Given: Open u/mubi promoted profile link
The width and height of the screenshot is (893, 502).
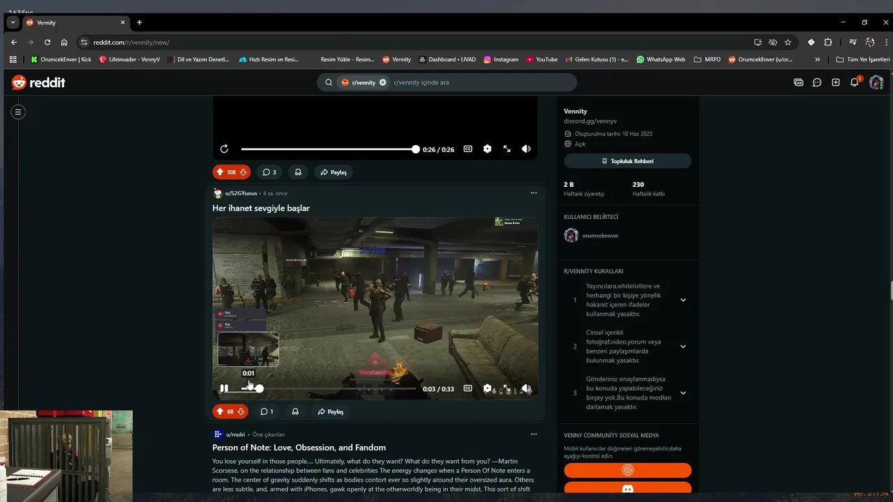Looking at the screenshot, I should coord(235,434).
